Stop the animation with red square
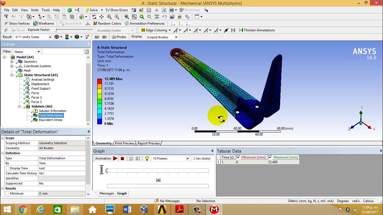 click(x=122, y=159)
